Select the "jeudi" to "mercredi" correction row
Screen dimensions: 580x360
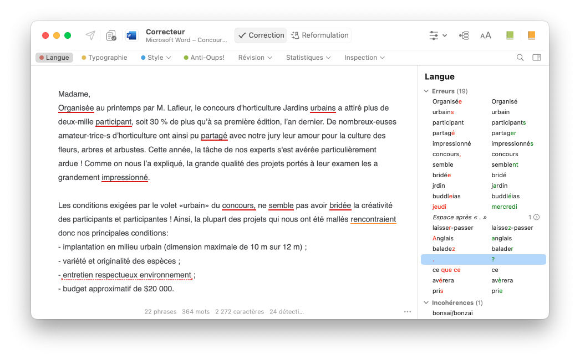click(483, 207)
